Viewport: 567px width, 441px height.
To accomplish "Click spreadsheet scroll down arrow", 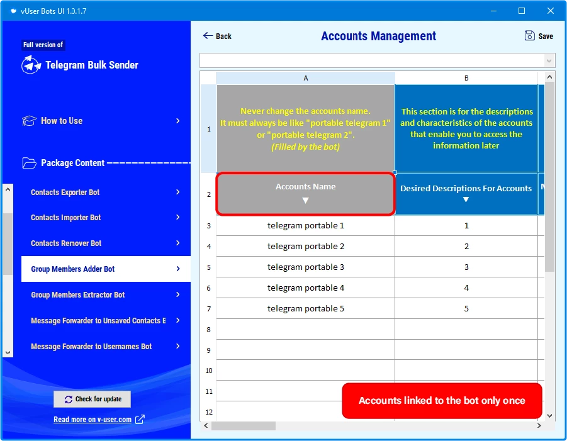I will click(x=549, y=416).
